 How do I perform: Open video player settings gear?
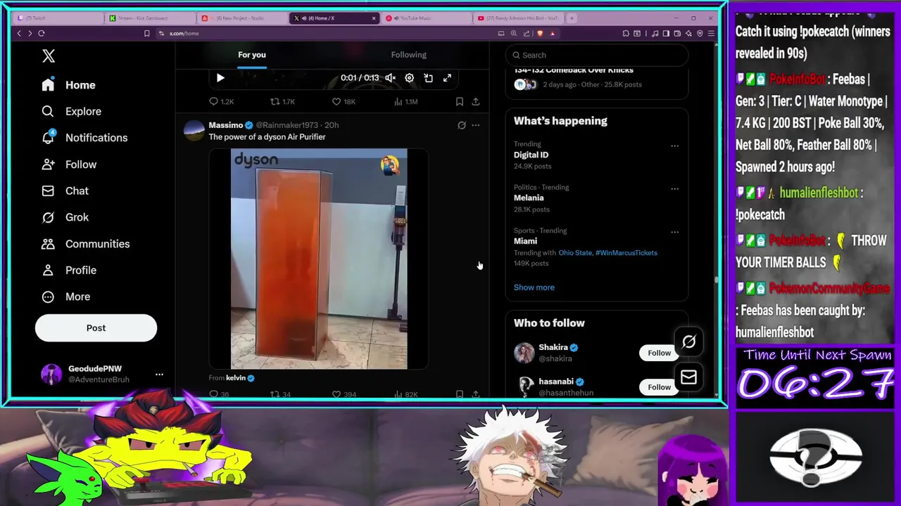[x=409, y=78]
